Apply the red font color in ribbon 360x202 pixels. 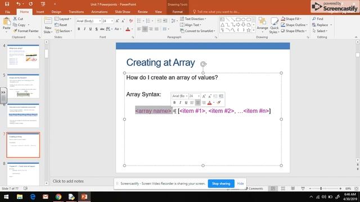pos(128,29)
